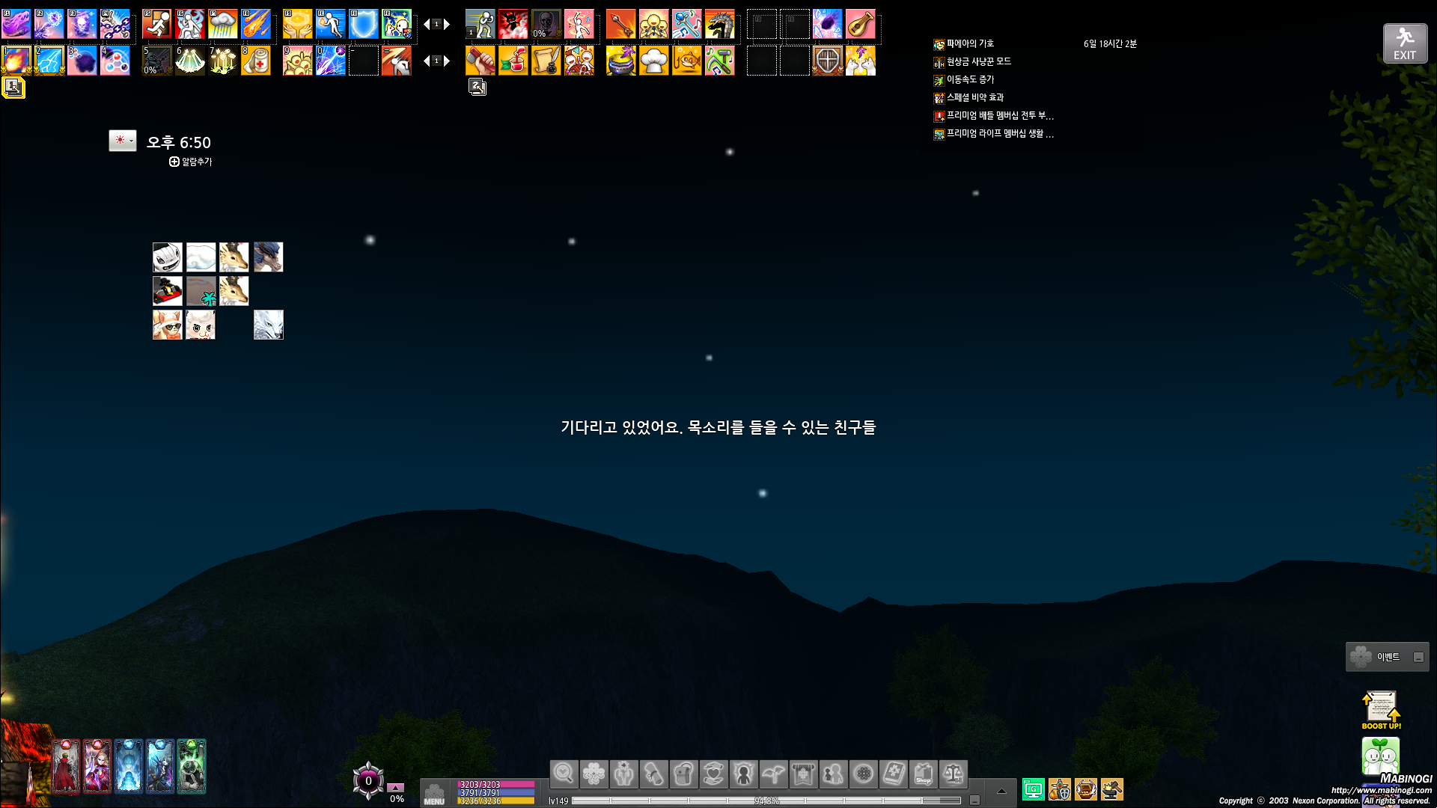The image size is (1437, 808).
Task: Switch top hotbar page with right arrow
Action: [x=447, y=25]
